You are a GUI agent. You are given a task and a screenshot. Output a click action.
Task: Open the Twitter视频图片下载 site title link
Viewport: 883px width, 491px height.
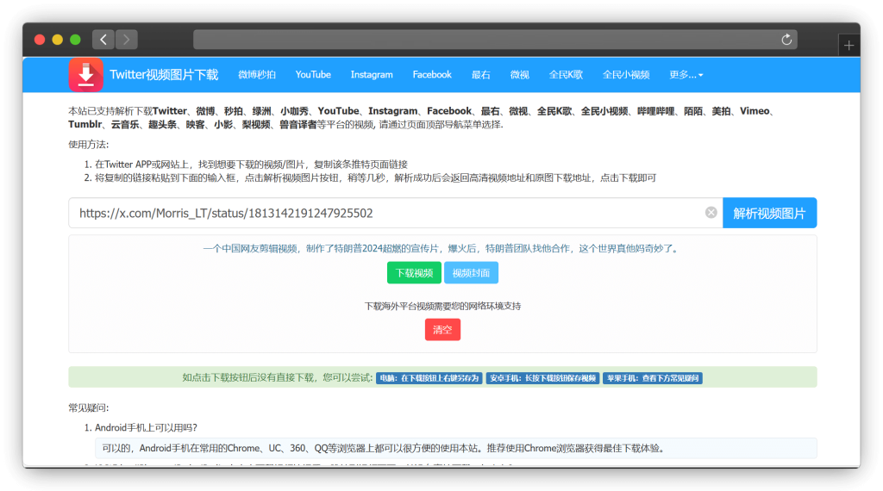point(164,75)
